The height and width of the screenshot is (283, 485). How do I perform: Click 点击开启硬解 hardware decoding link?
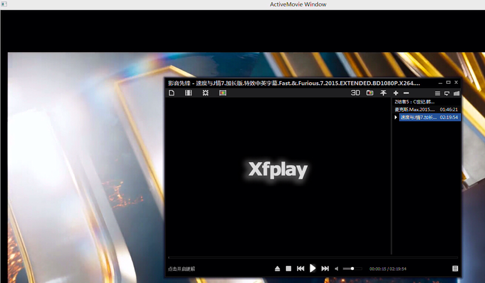pos(181,269)
